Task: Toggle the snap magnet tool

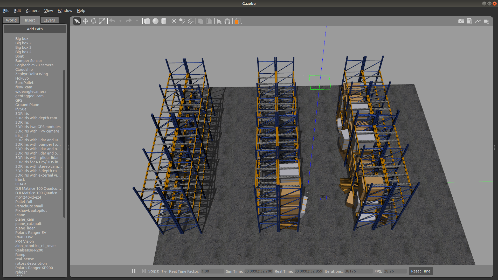Action: 227,21
